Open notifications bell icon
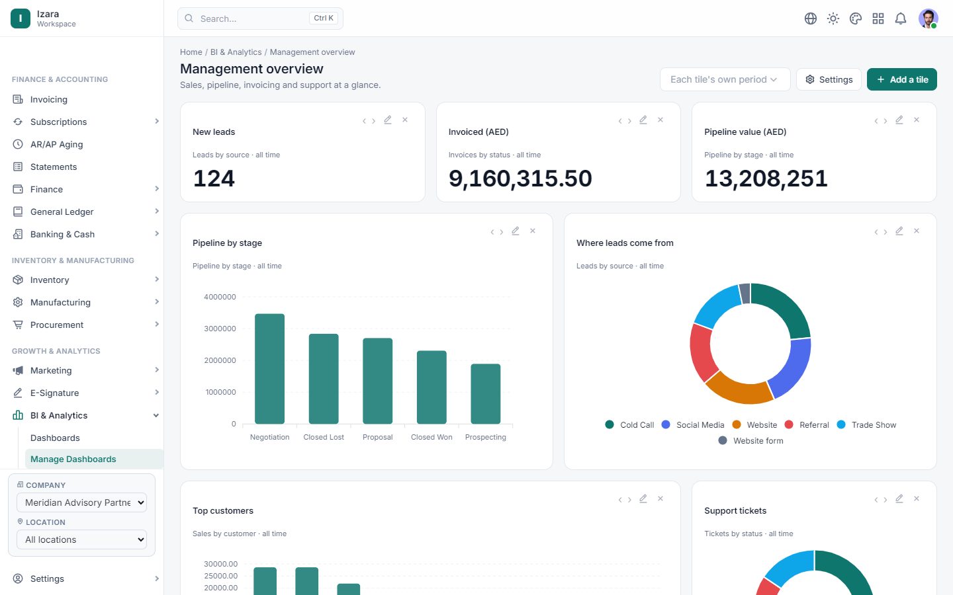 (x=901, y=19)
